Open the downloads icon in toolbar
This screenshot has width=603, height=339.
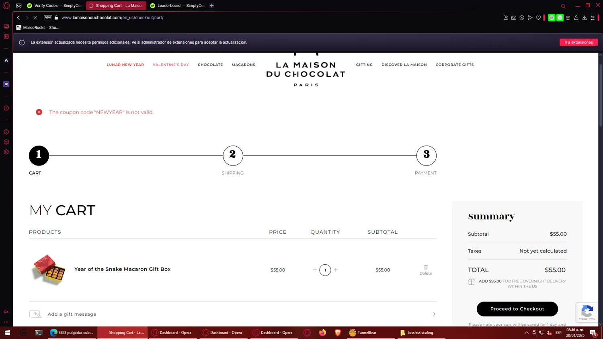[x=585, y=18]
